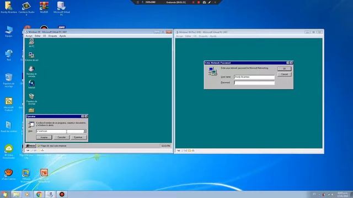The width and height of the screenshot is (353, 198).
Task: Click Cancelar in the Ejecutar dialog
Action: [61, 137]
